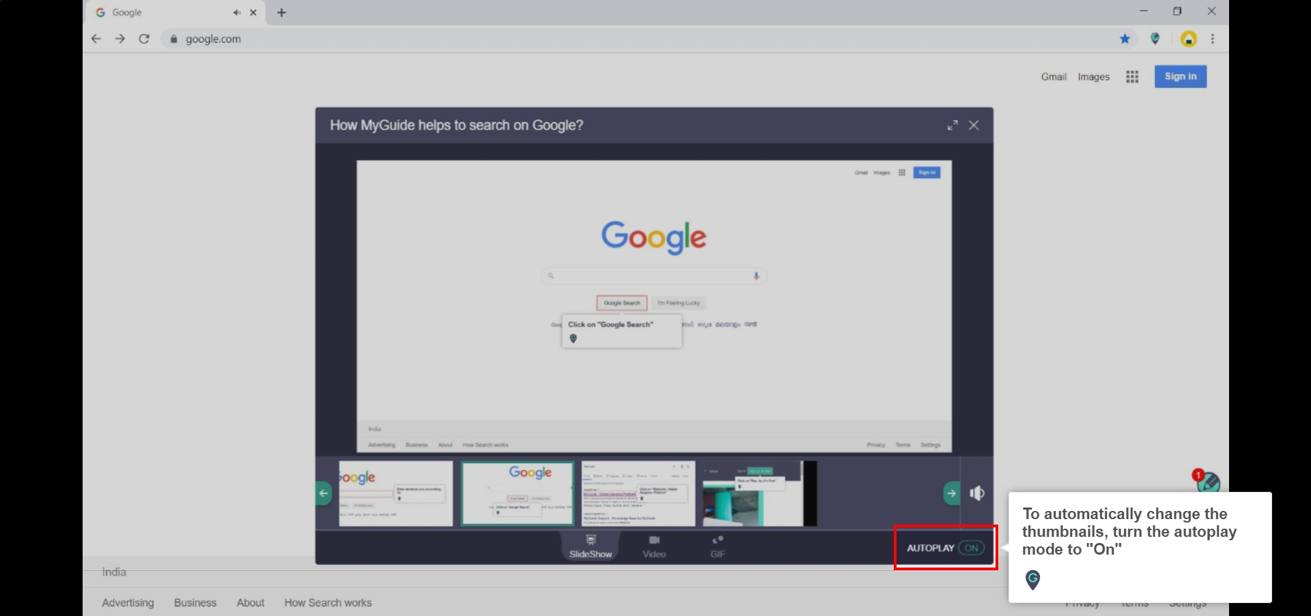Switch to the GIF tab

[x=718, y=547]
